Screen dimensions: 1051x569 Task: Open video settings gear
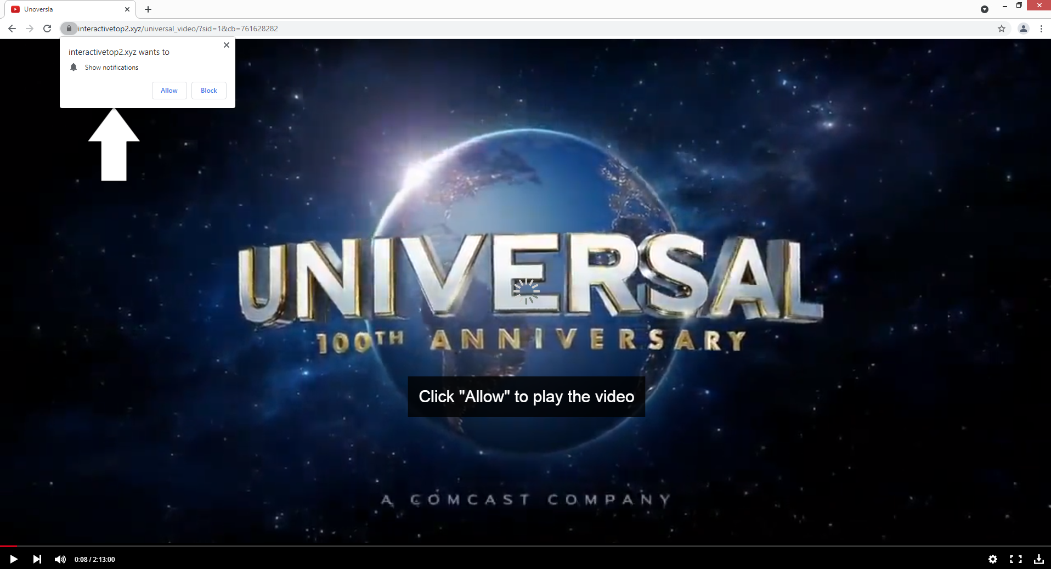(x=993, y=559)
